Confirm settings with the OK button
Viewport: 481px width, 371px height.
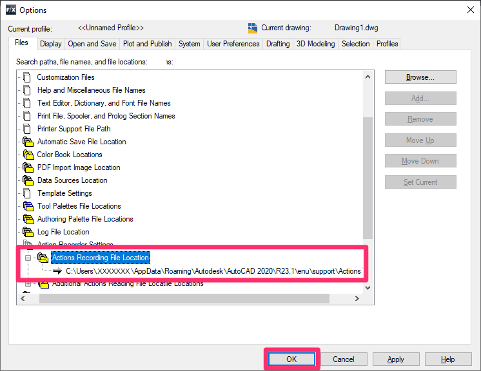point(291,359)
